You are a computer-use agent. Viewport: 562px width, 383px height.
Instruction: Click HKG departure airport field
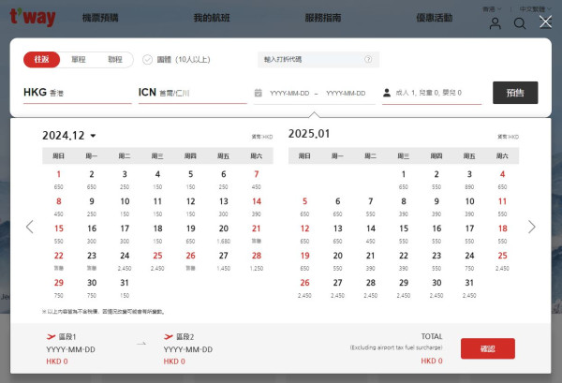tap(78, 93)
